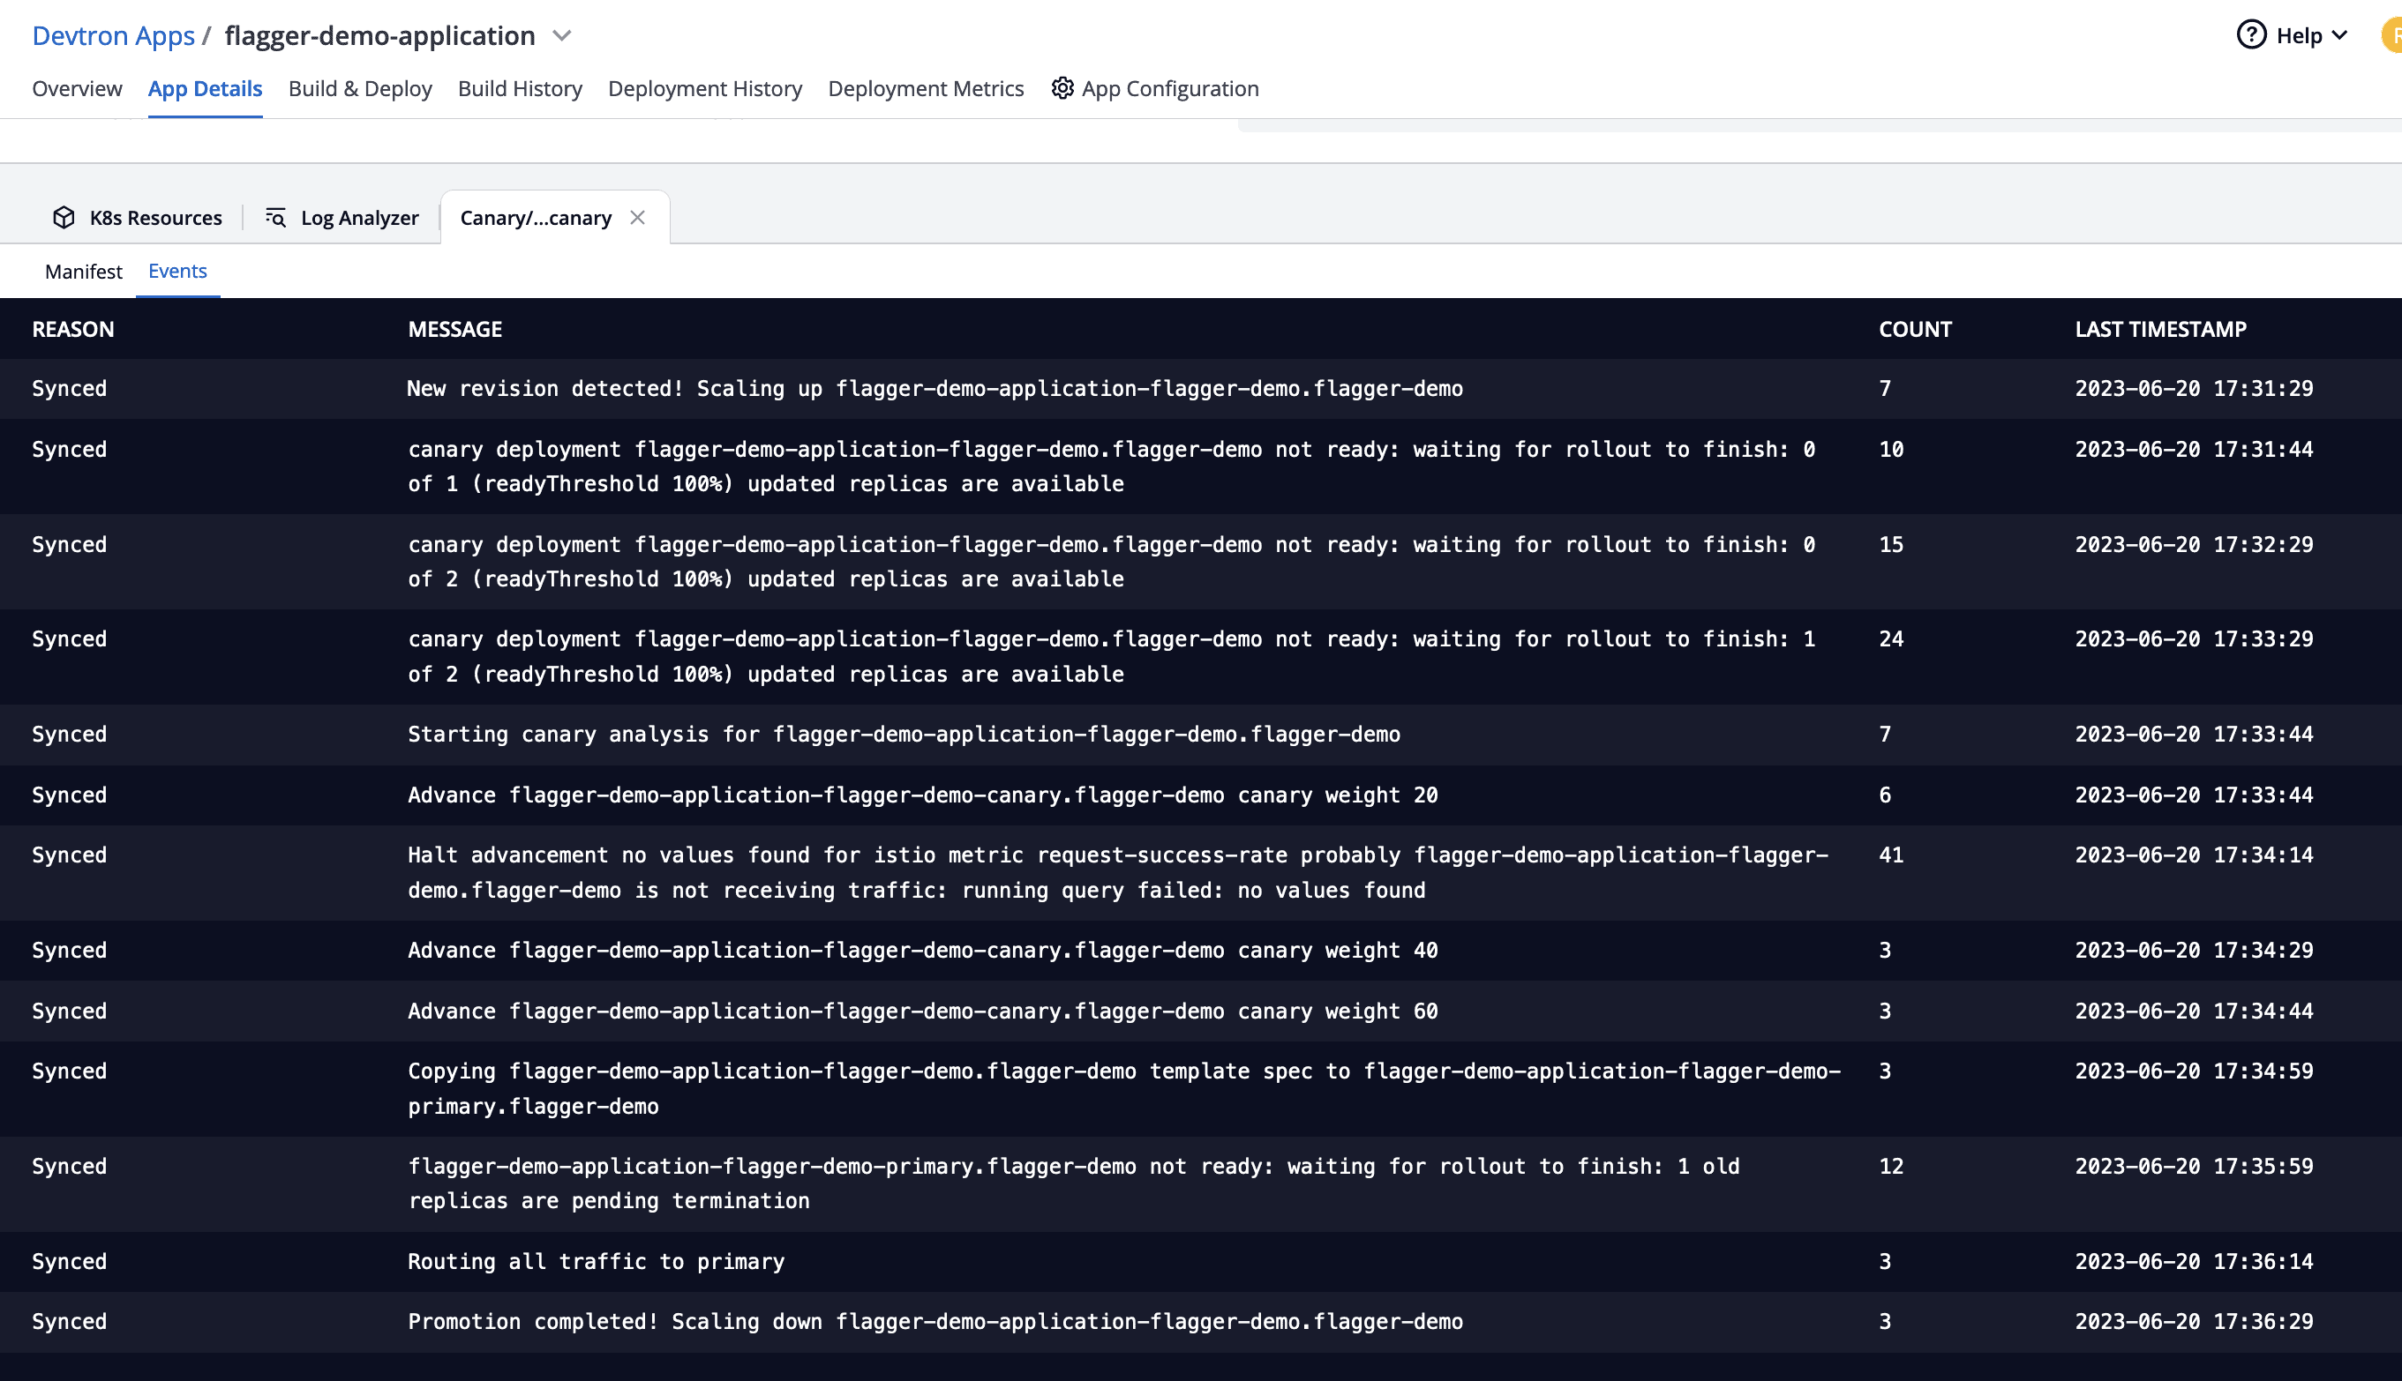Screen dimensions: 2402x1381
Task: Click the Help question mark icon
Action: click(2251, 35)
